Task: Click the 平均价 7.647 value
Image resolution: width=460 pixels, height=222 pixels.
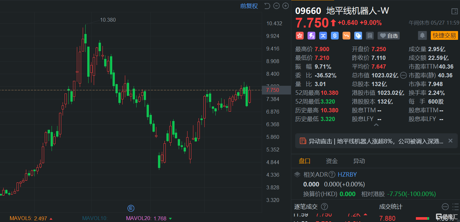Action: [x=379, y=67]
